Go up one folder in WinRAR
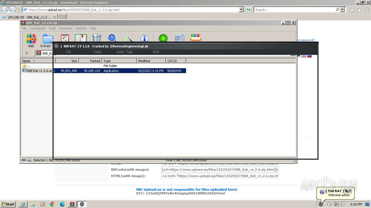Image resolution: width=371 pixels, height=208 pixels. (x=27, y=53)
